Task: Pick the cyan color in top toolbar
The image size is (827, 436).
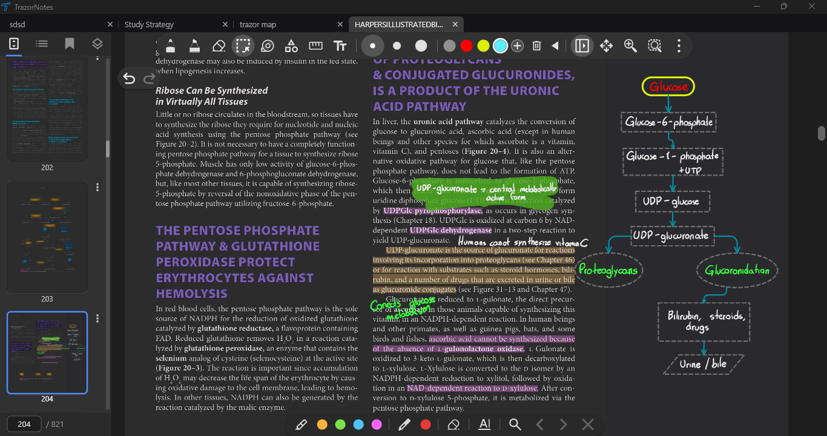Action: [500, 45]
